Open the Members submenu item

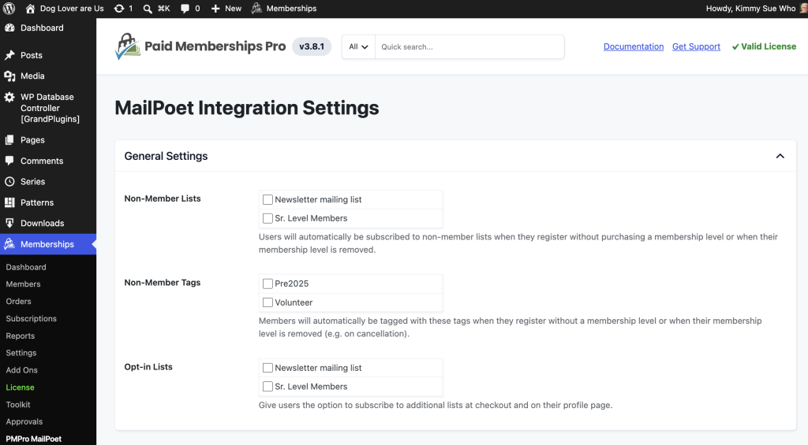coord(23,284)
